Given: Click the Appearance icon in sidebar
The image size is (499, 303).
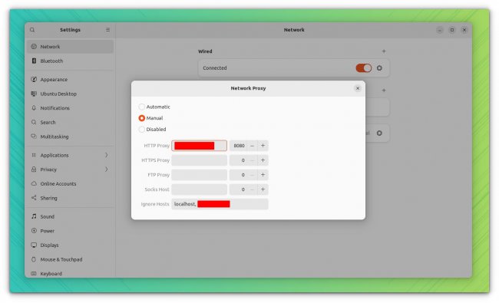Looking at the screenshot, I should pos(34,79).
